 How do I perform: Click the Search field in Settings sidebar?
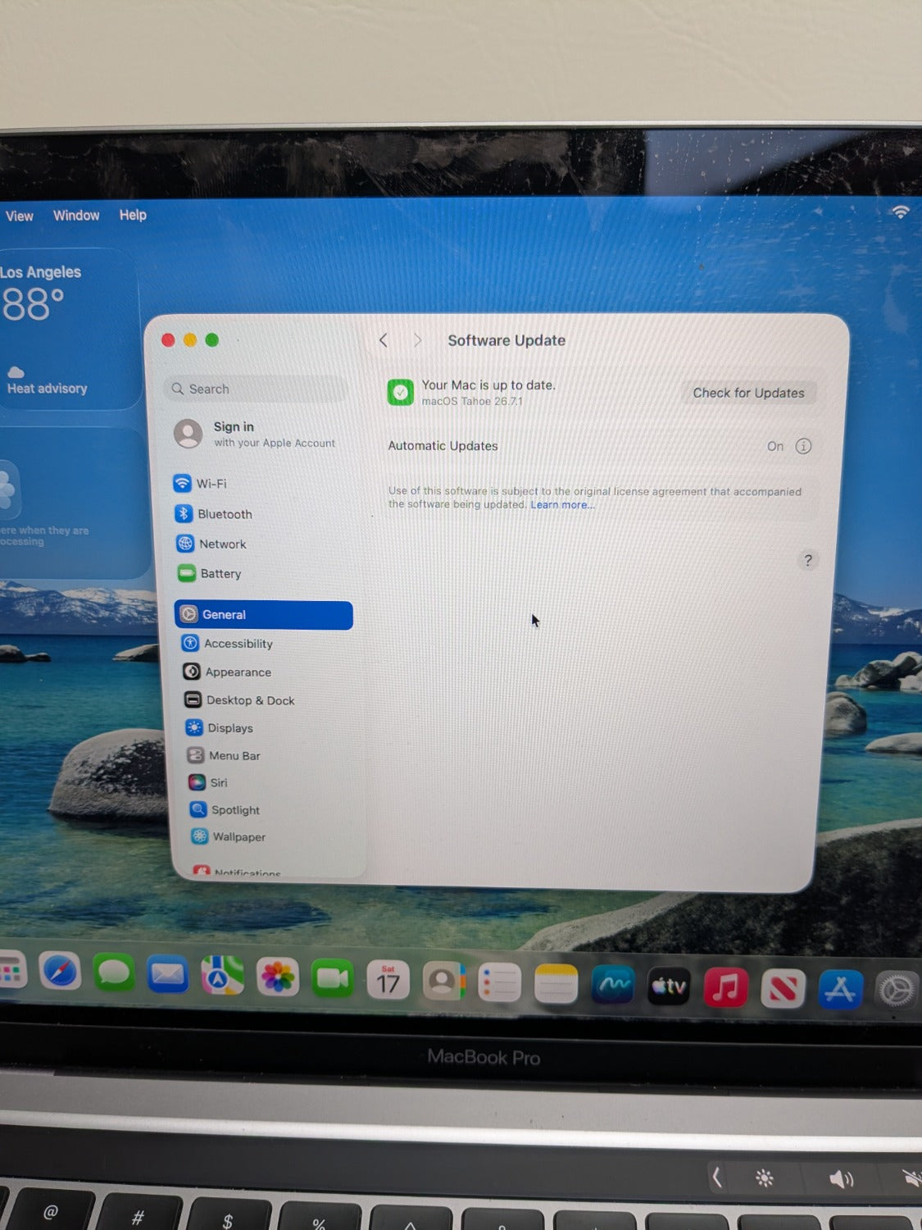pos(257,389)
